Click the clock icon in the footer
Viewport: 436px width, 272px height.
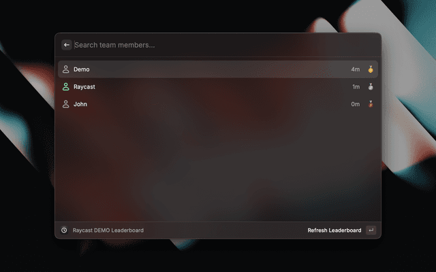click(64, 231)
